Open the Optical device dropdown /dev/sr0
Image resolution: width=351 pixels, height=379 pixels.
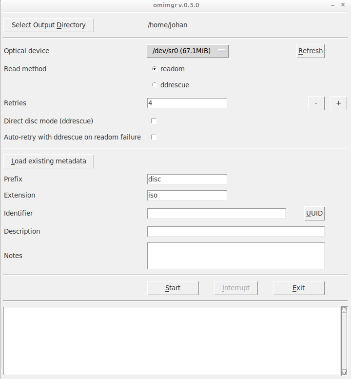point(188,51)
